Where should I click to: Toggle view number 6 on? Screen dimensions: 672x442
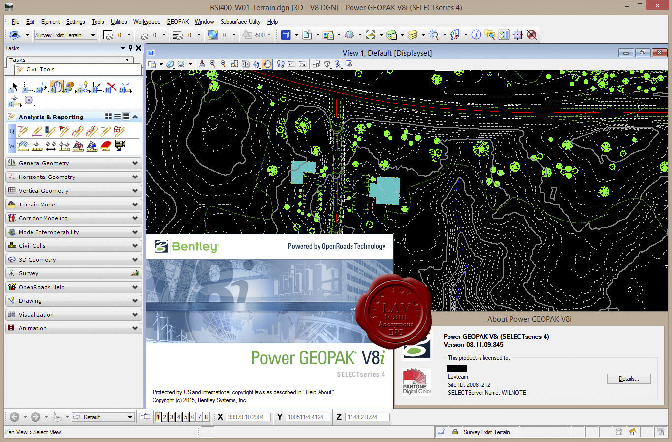(x=192, y=417)
